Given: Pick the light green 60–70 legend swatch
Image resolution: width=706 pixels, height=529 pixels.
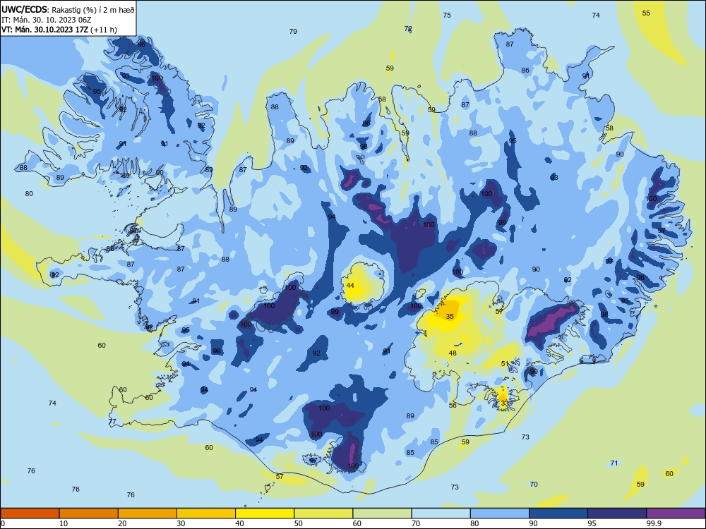Looking at the screenshot, I should point(382,513).
